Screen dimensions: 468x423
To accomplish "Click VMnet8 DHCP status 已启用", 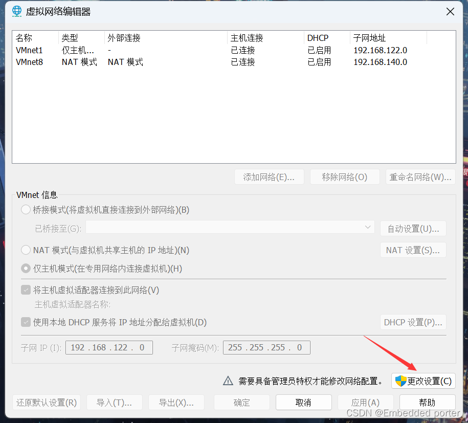I will [319, 62].
